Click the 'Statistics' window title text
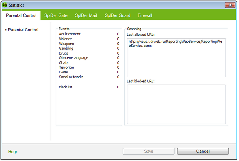 [x=16, y=5]
